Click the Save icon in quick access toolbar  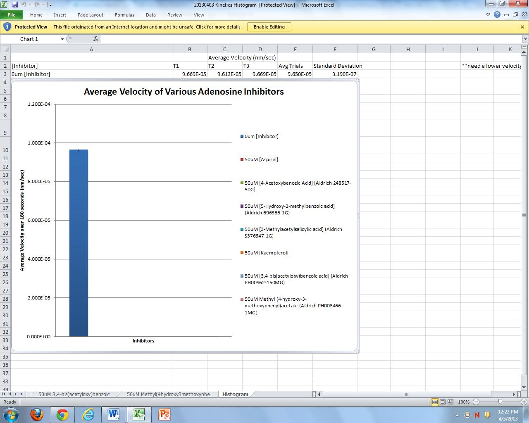click(x=15, y=5)
